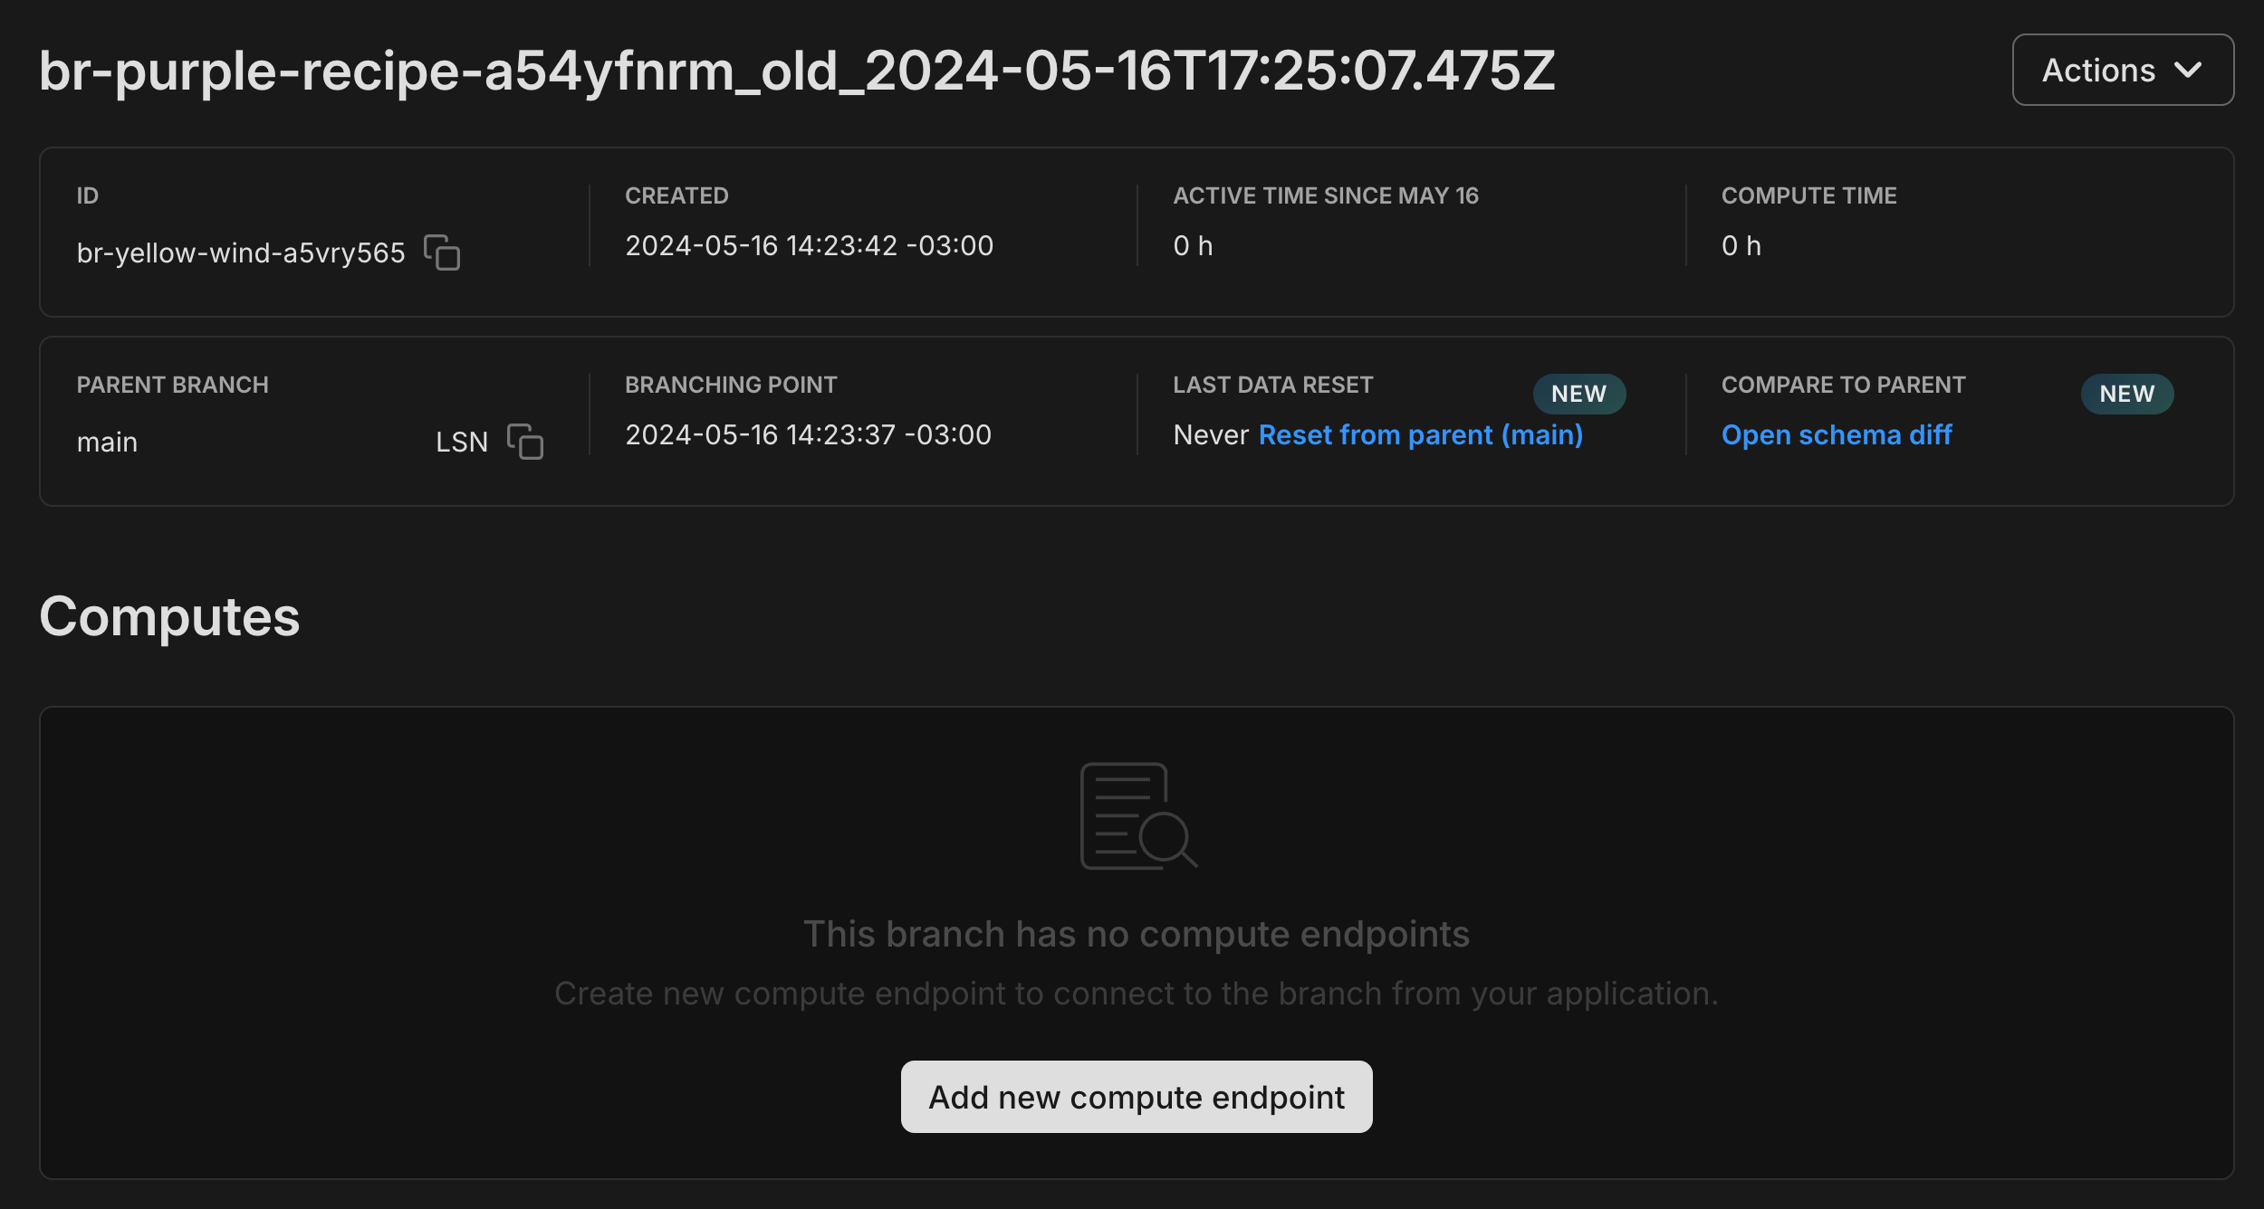
Task: Click the LSN label text
Action: 461,443
